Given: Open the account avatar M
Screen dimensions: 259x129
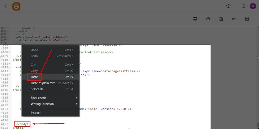Looking at the screenshot, I should click(x=253, y=6).
